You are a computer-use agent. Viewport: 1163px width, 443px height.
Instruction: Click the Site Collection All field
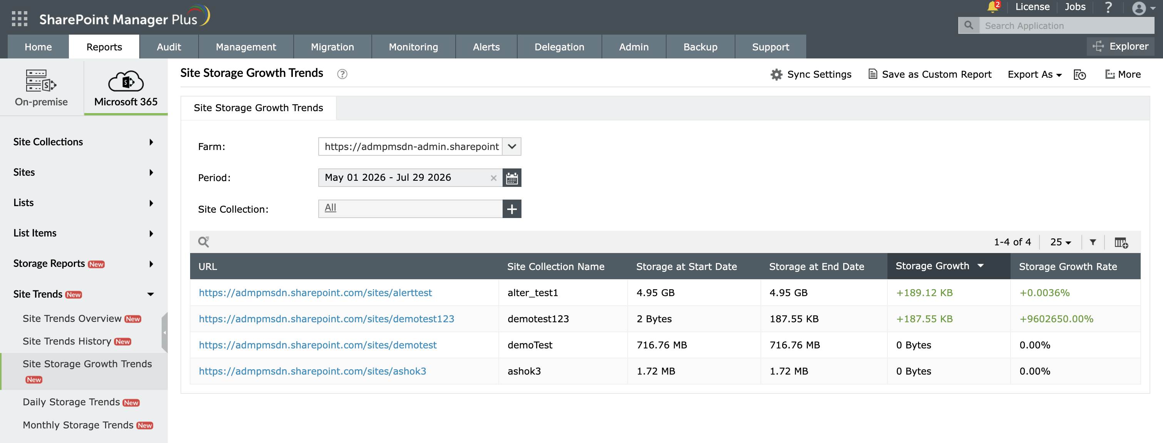(410, 209)
